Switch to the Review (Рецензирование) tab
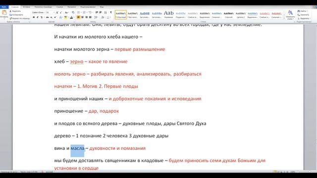 88,7
